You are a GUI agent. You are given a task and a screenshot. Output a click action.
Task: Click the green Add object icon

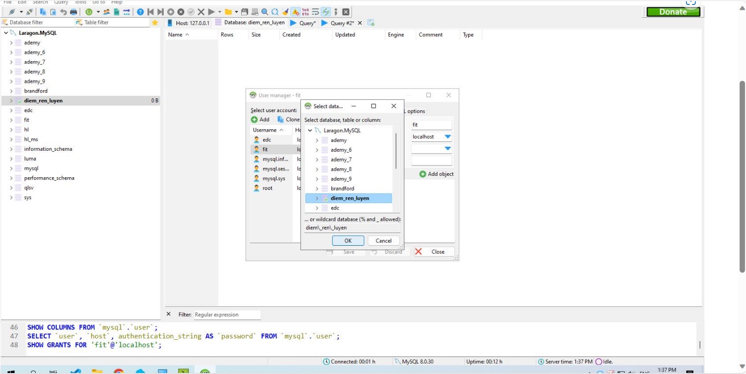coord(423,174)
